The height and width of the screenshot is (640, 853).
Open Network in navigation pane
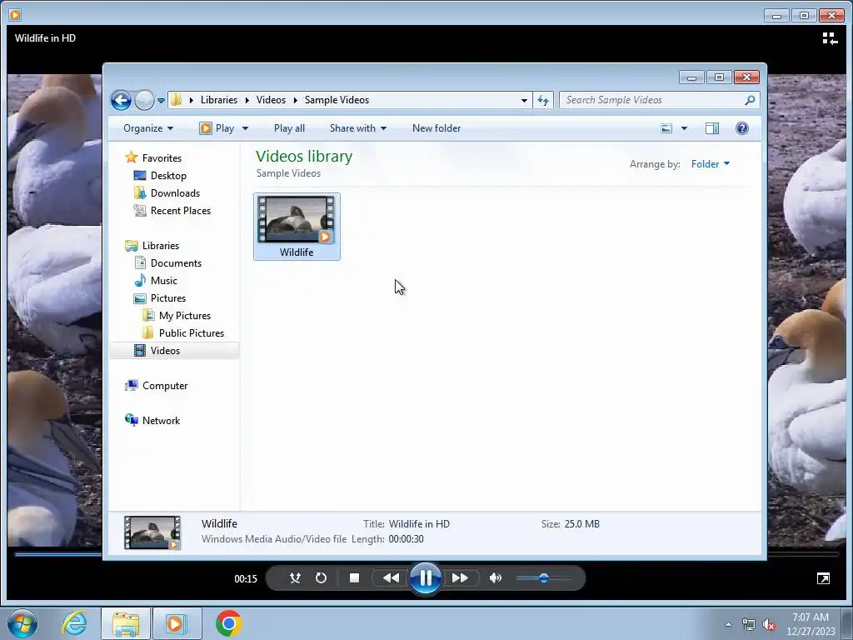point(161,421)
